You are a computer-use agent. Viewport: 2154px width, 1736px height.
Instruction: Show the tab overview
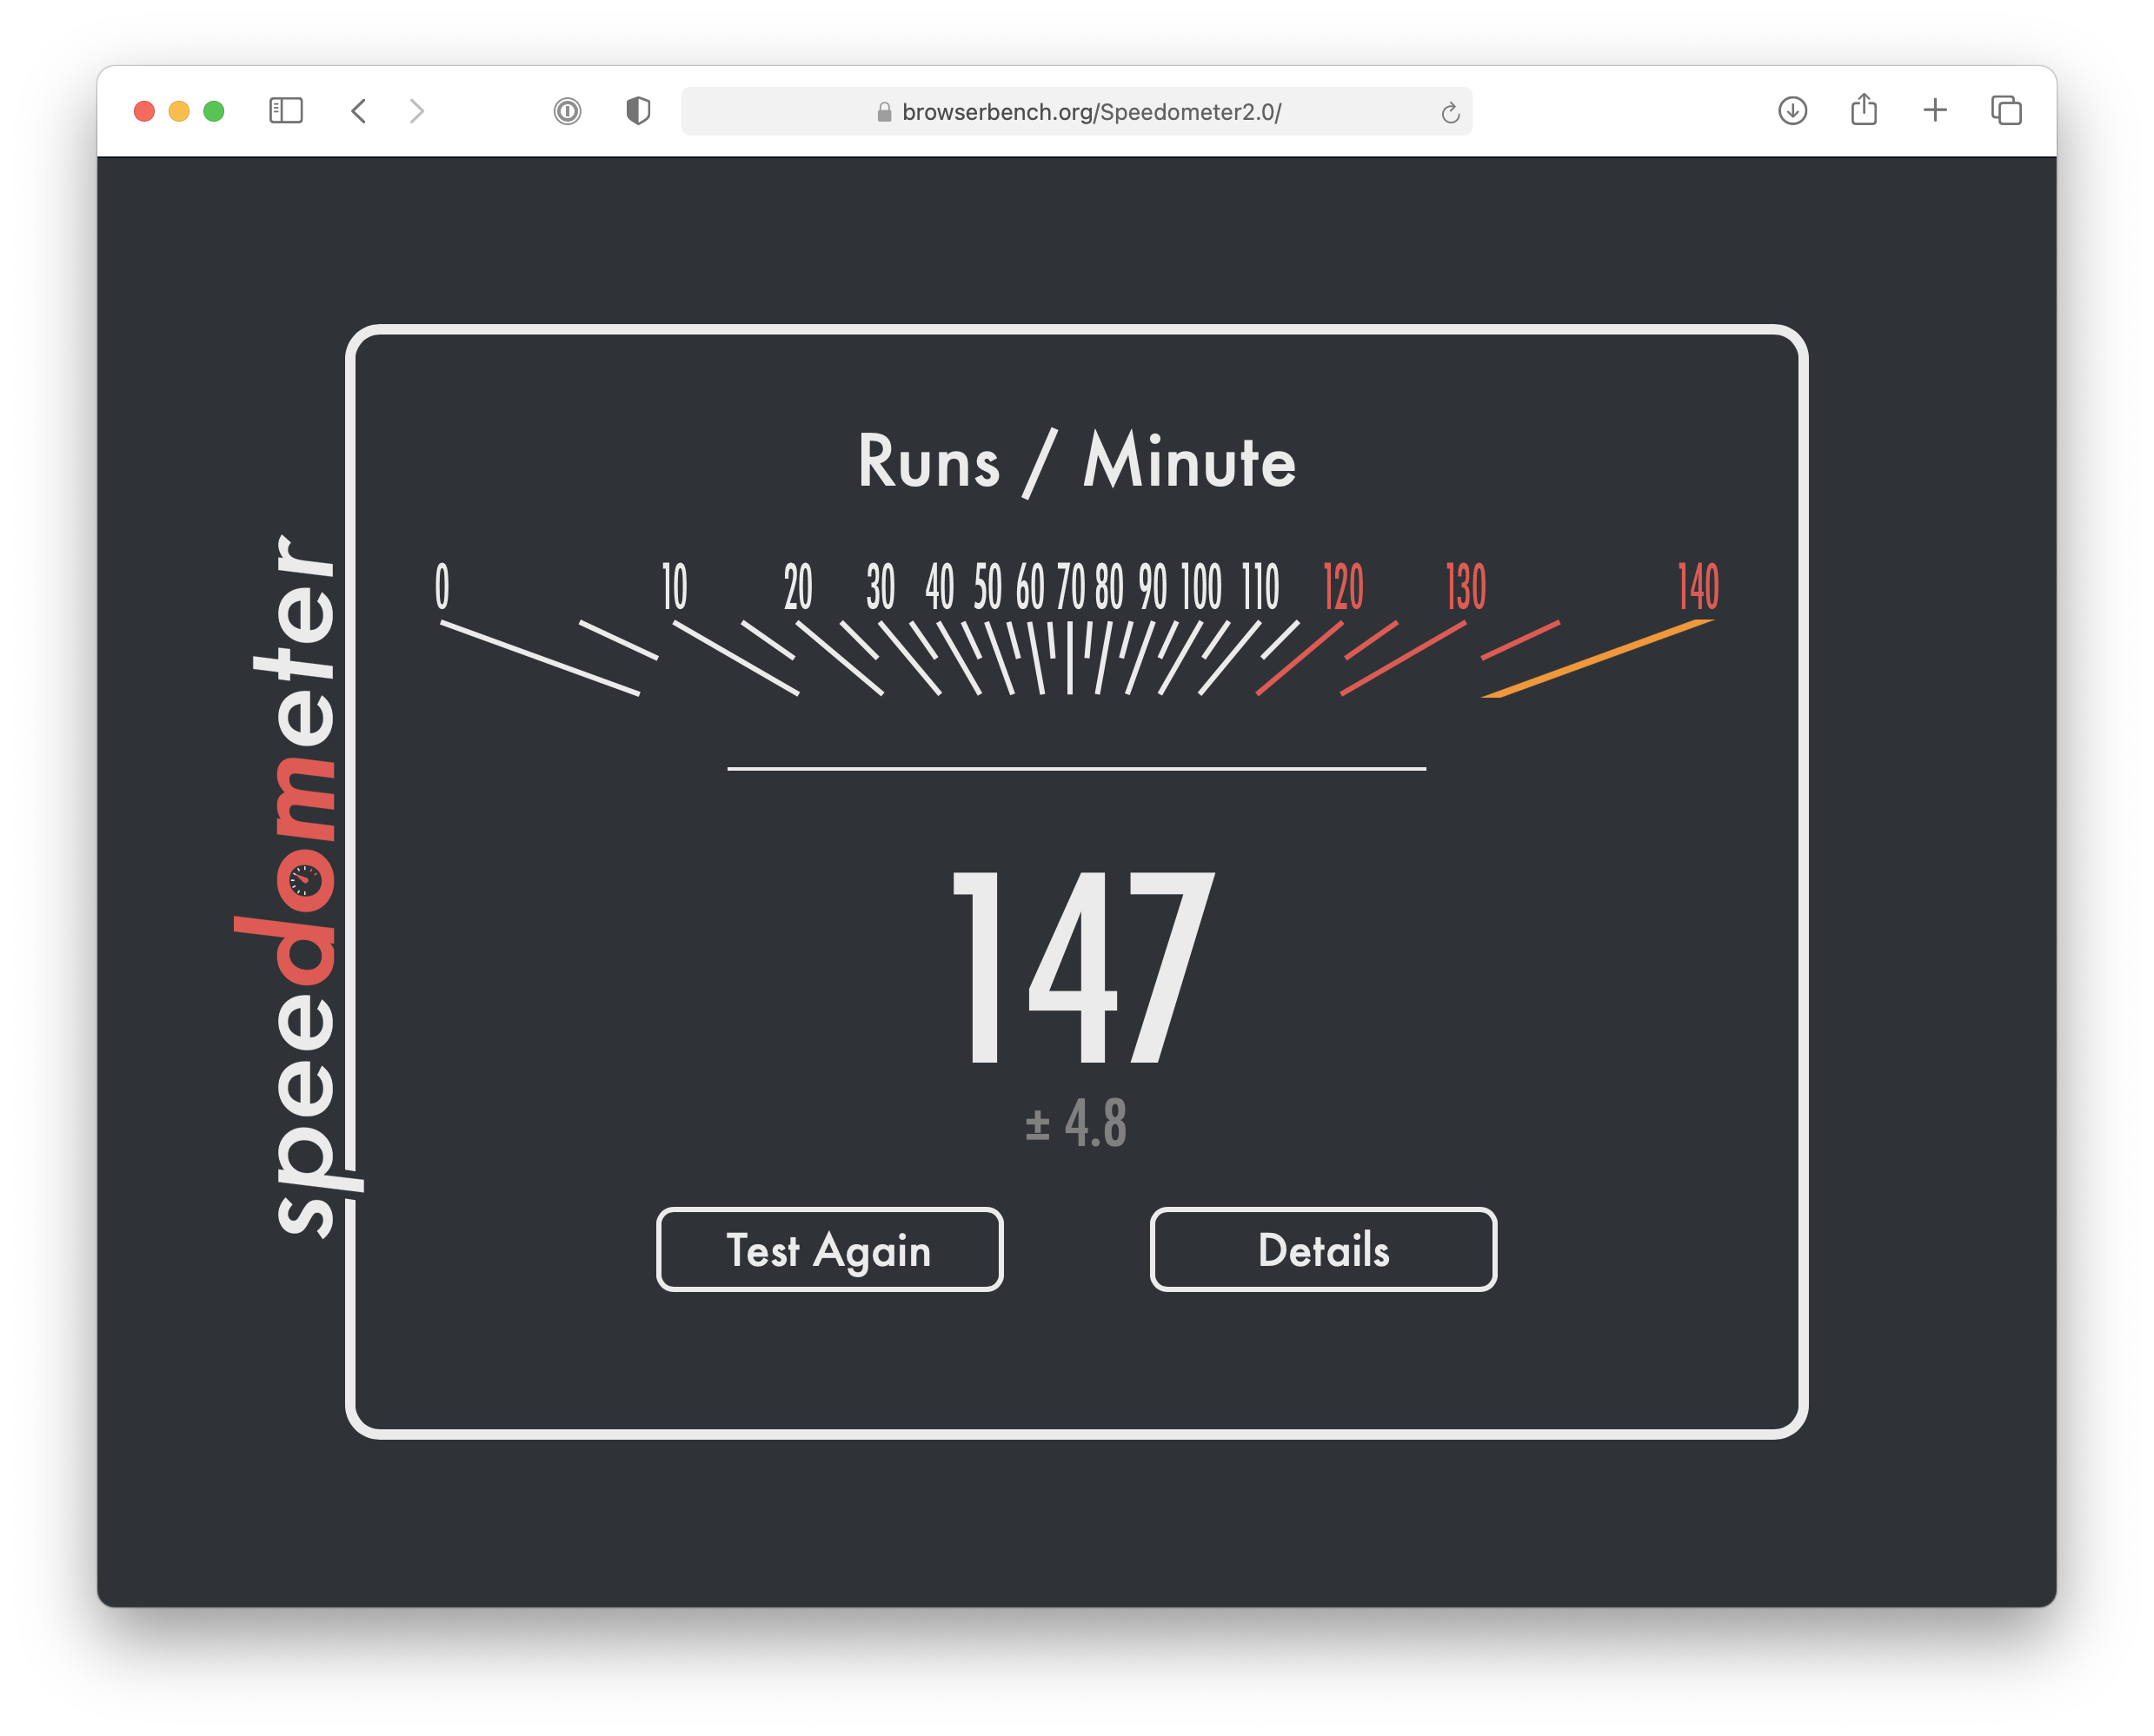pyautogui.click(x=2006, y=110)
